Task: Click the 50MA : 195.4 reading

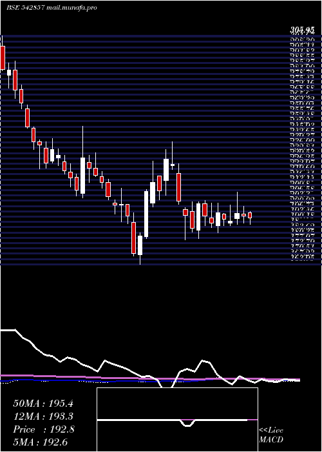Action: pyautogui.click(x=43, y=404)
